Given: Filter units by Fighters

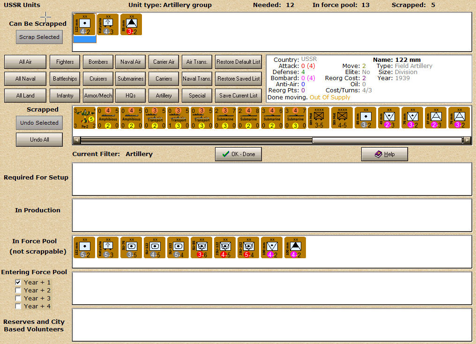Looking at the screenshot, I should point(65,62).
